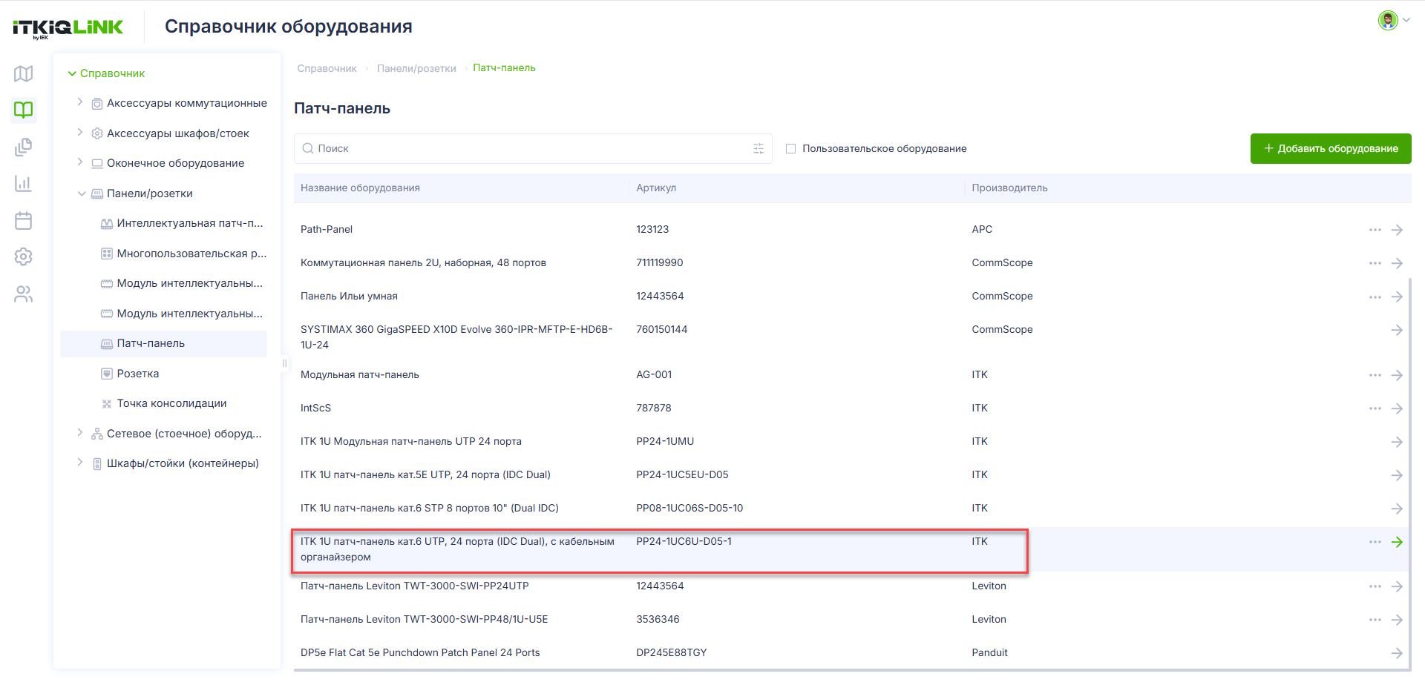Screen dimensions: 1425x682
Task: Select Многопользовательская розетка tree item
Action: 183,254
